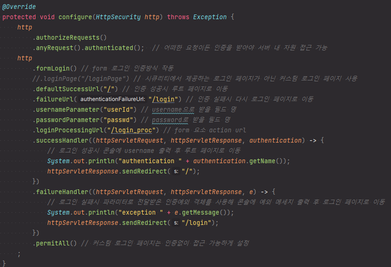This screenshot has width=391, height=267.
Task: Click the .failureHandler method
Action: tap(60, 192)
